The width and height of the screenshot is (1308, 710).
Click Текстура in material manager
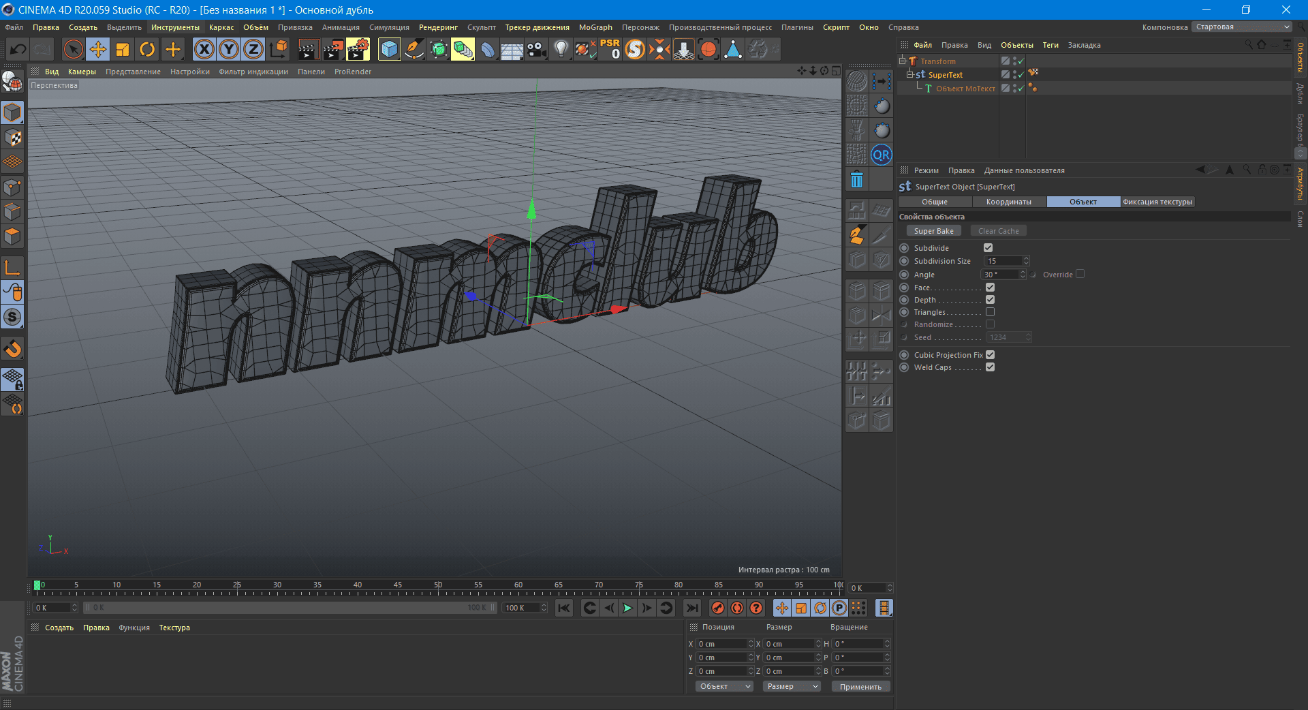pyautogui.click(x=174, y=628)
